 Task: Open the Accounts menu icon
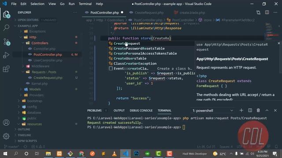pyautogui.click(x=6, y=122)
